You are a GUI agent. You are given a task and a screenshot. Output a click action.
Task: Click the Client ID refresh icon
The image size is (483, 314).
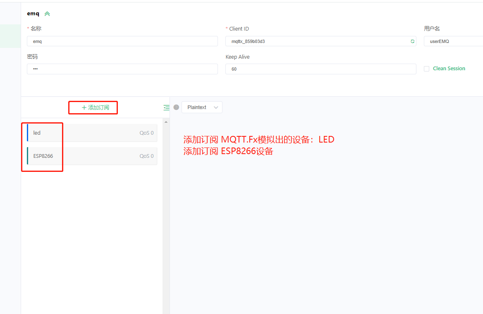412,41
